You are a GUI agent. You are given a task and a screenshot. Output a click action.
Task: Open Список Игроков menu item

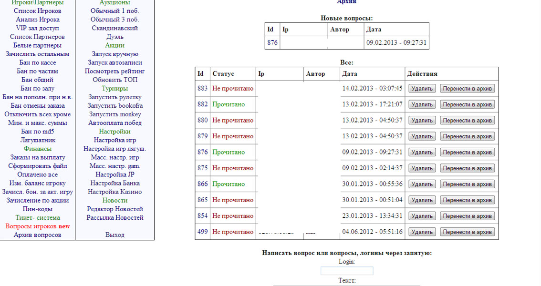[x=38, y=11]
